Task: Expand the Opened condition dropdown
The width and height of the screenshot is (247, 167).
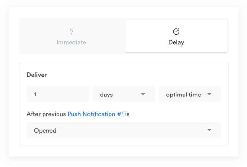Action: (x=124, y=130)
